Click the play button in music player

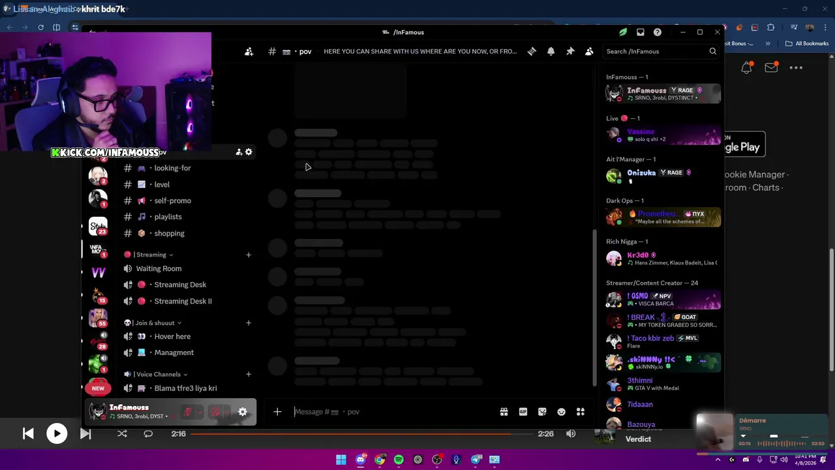pos(57,433)
